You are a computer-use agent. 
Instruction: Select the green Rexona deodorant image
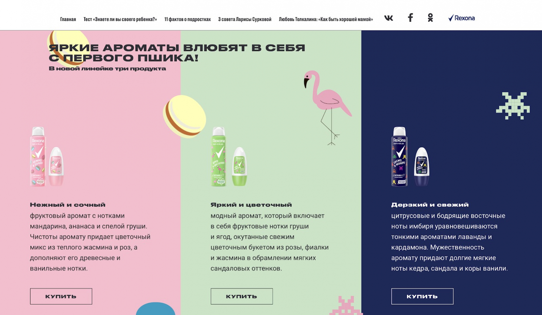click(x=229, y=156)
